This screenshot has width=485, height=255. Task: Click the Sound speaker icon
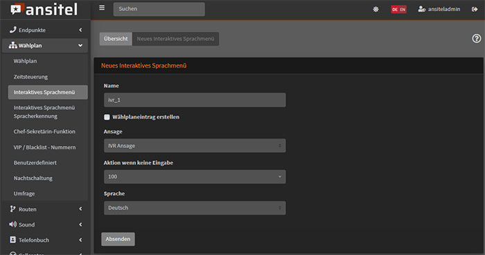(12, 225)
